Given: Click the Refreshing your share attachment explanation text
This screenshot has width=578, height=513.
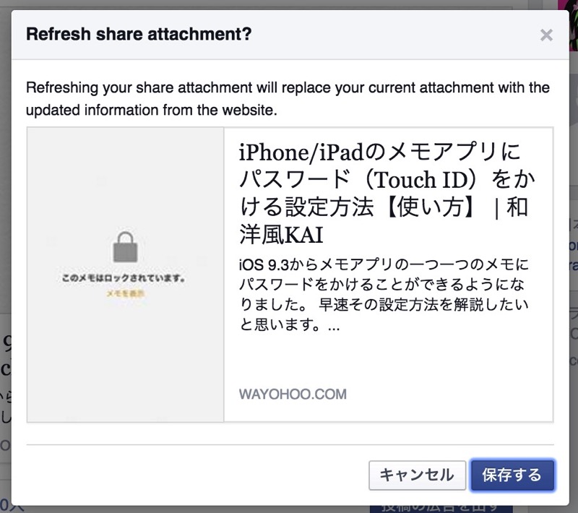Looking at the screenshot, I should pos(288,99).
